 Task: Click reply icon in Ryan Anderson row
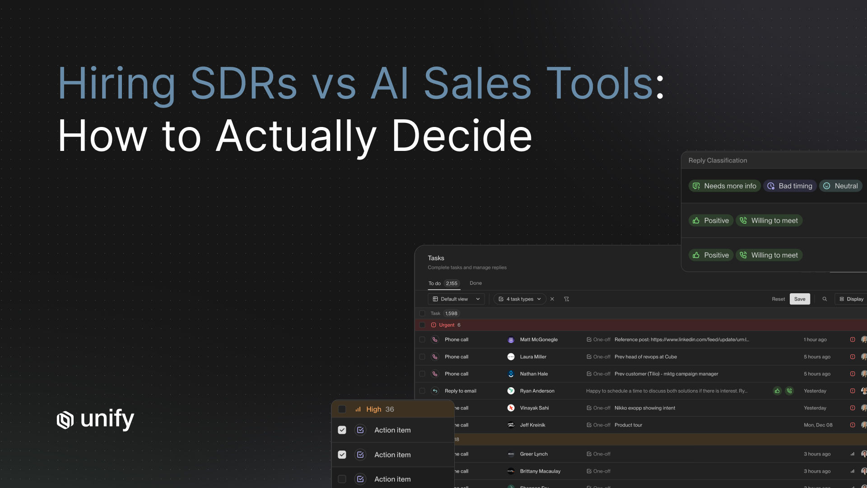[435, 391]
